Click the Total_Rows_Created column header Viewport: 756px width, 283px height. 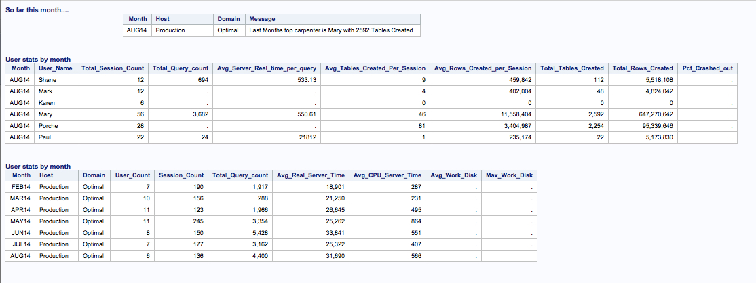click(643, 68)
